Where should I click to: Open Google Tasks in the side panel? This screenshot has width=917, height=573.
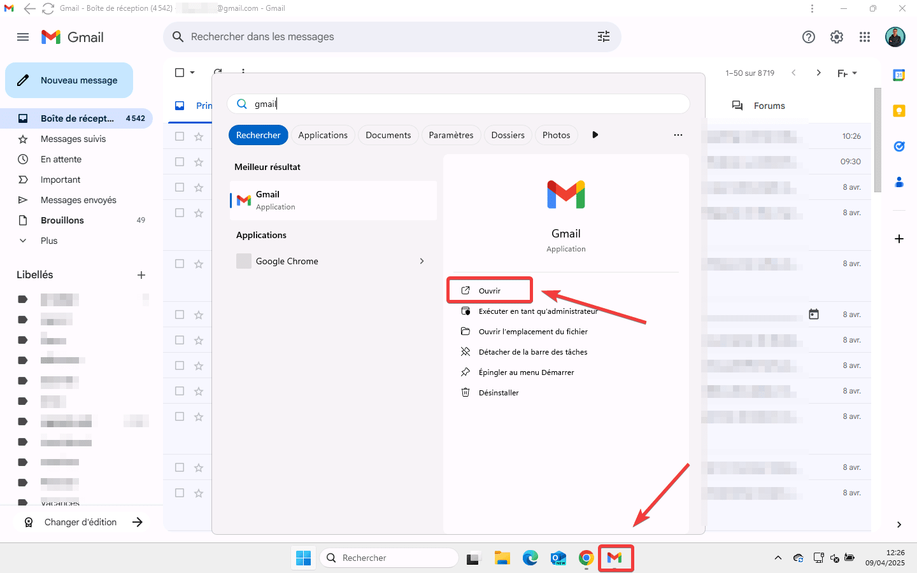[899, 146]
